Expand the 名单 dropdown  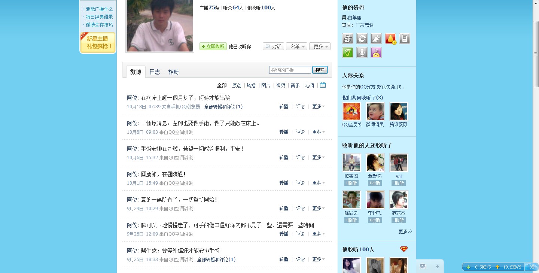pyautogui.click(x=297, y=46)
